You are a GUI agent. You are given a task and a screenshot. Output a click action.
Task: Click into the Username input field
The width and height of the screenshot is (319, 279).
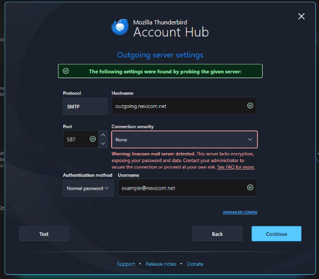pyautogui.click(x=187, y=188)
